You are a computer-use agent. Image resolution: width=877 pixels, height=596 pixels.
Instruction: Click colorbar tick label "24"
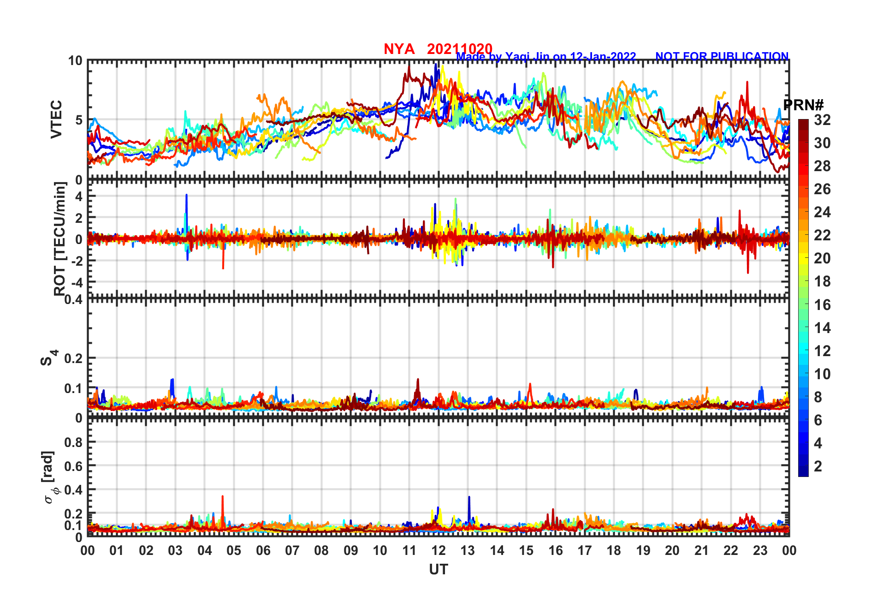point(822,212)
